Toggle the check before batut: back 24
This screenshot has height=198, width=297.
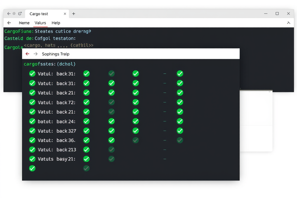(32, 121)
